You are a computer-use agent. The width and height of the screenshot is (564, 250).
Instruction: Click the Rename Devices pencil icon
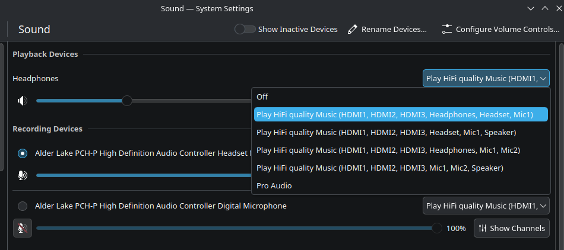[x=353, y=29]
